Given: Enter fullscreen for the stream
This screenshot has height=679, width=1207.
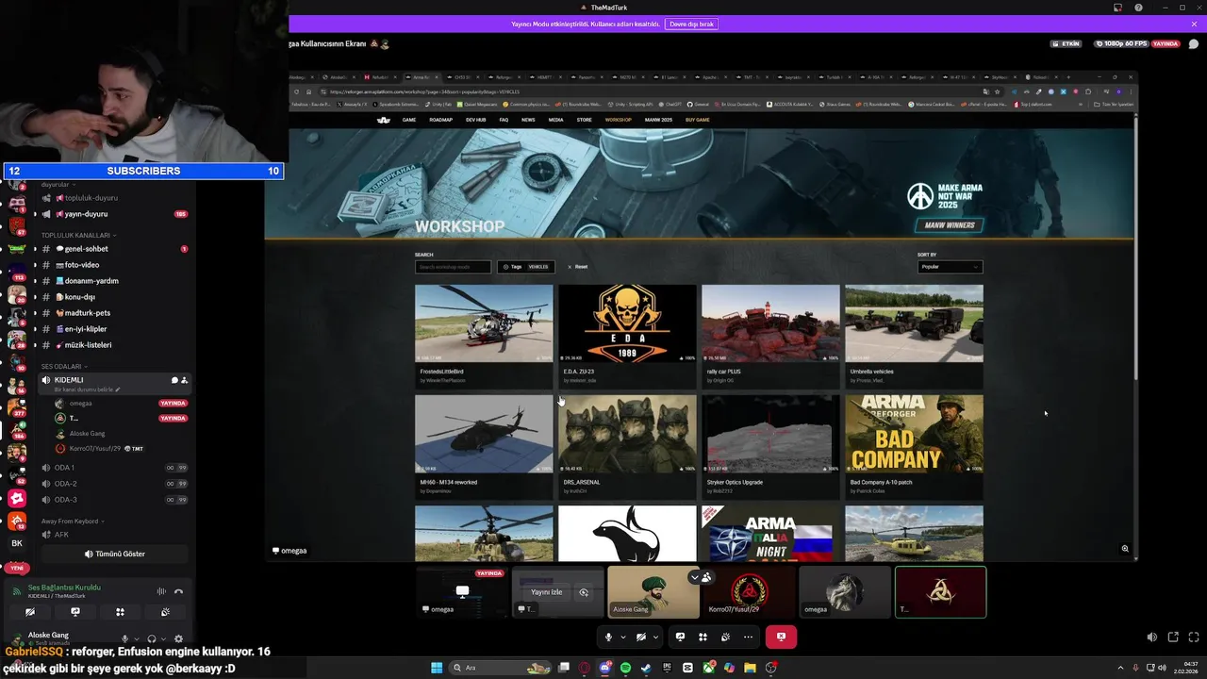Looking at the screenshot, I should (x=1194, y=638).
